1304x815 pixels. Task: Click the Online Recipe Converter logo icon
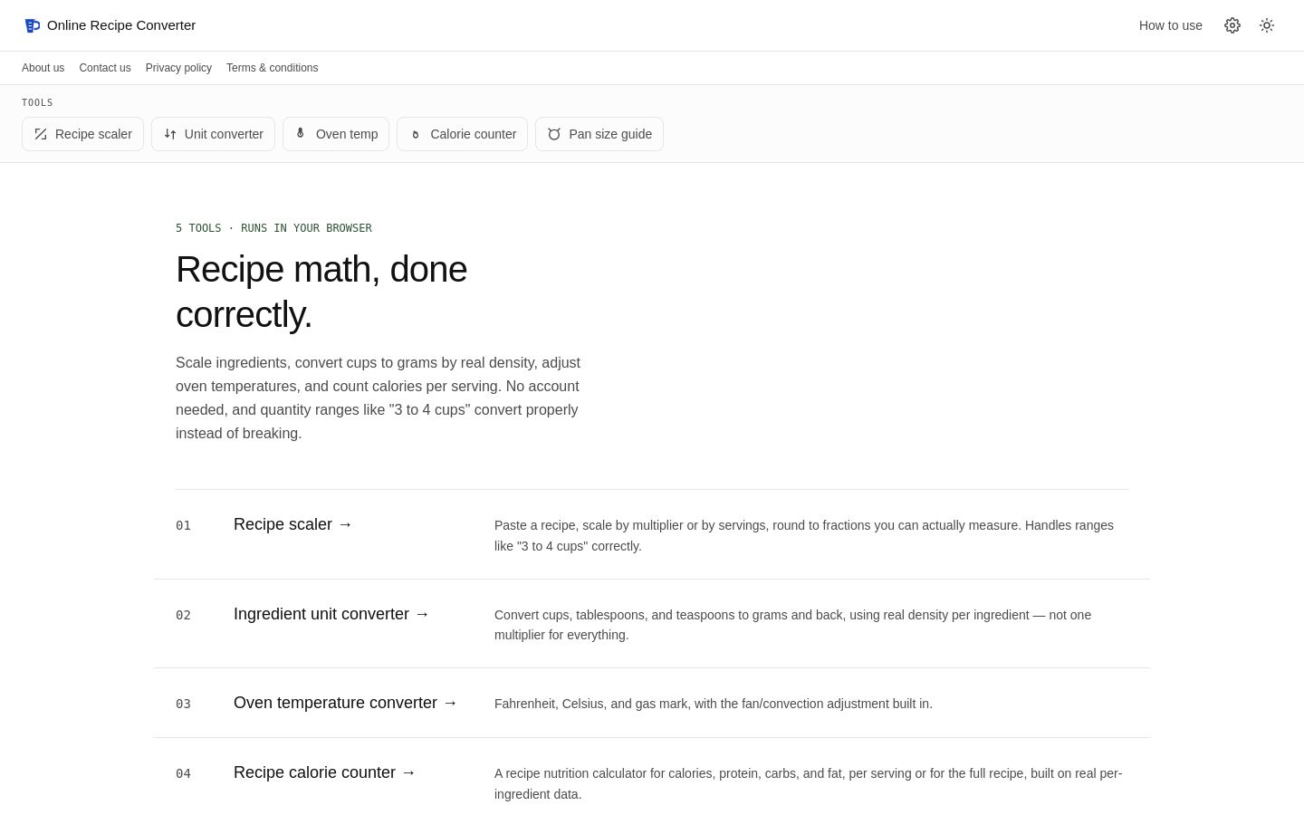(x=32, y=25)
